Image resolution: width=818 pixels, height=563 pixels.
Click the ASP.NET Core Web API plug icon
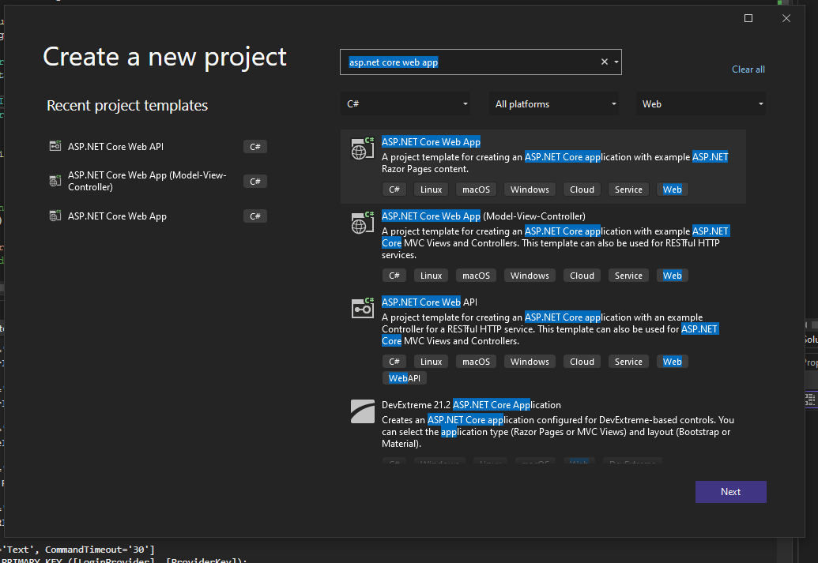pyautogui.click(x=362, y=308)
